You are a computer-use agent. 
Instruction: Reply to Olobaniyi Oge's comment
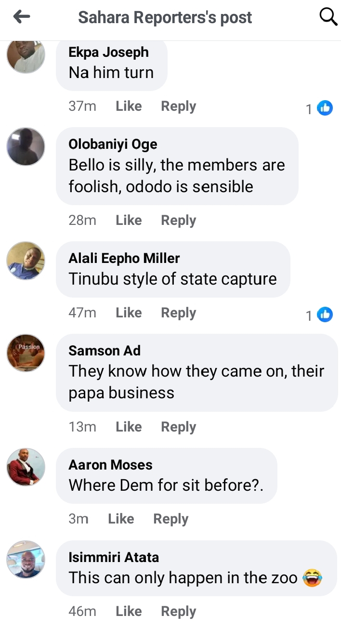coord(178,221)
